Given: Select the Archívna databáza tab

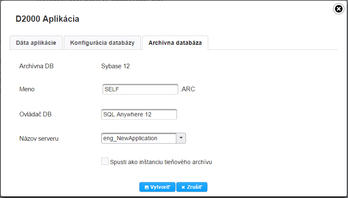Looking at the screenshot, I should [175, 43].
